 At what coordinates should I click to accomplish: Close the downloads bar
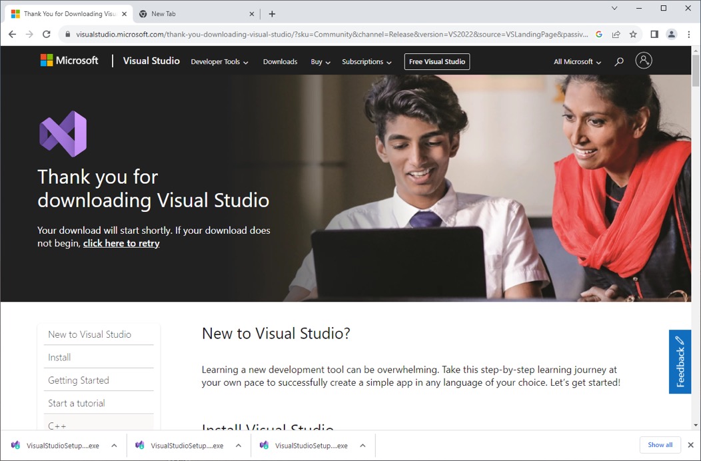[x=690, y=445]
